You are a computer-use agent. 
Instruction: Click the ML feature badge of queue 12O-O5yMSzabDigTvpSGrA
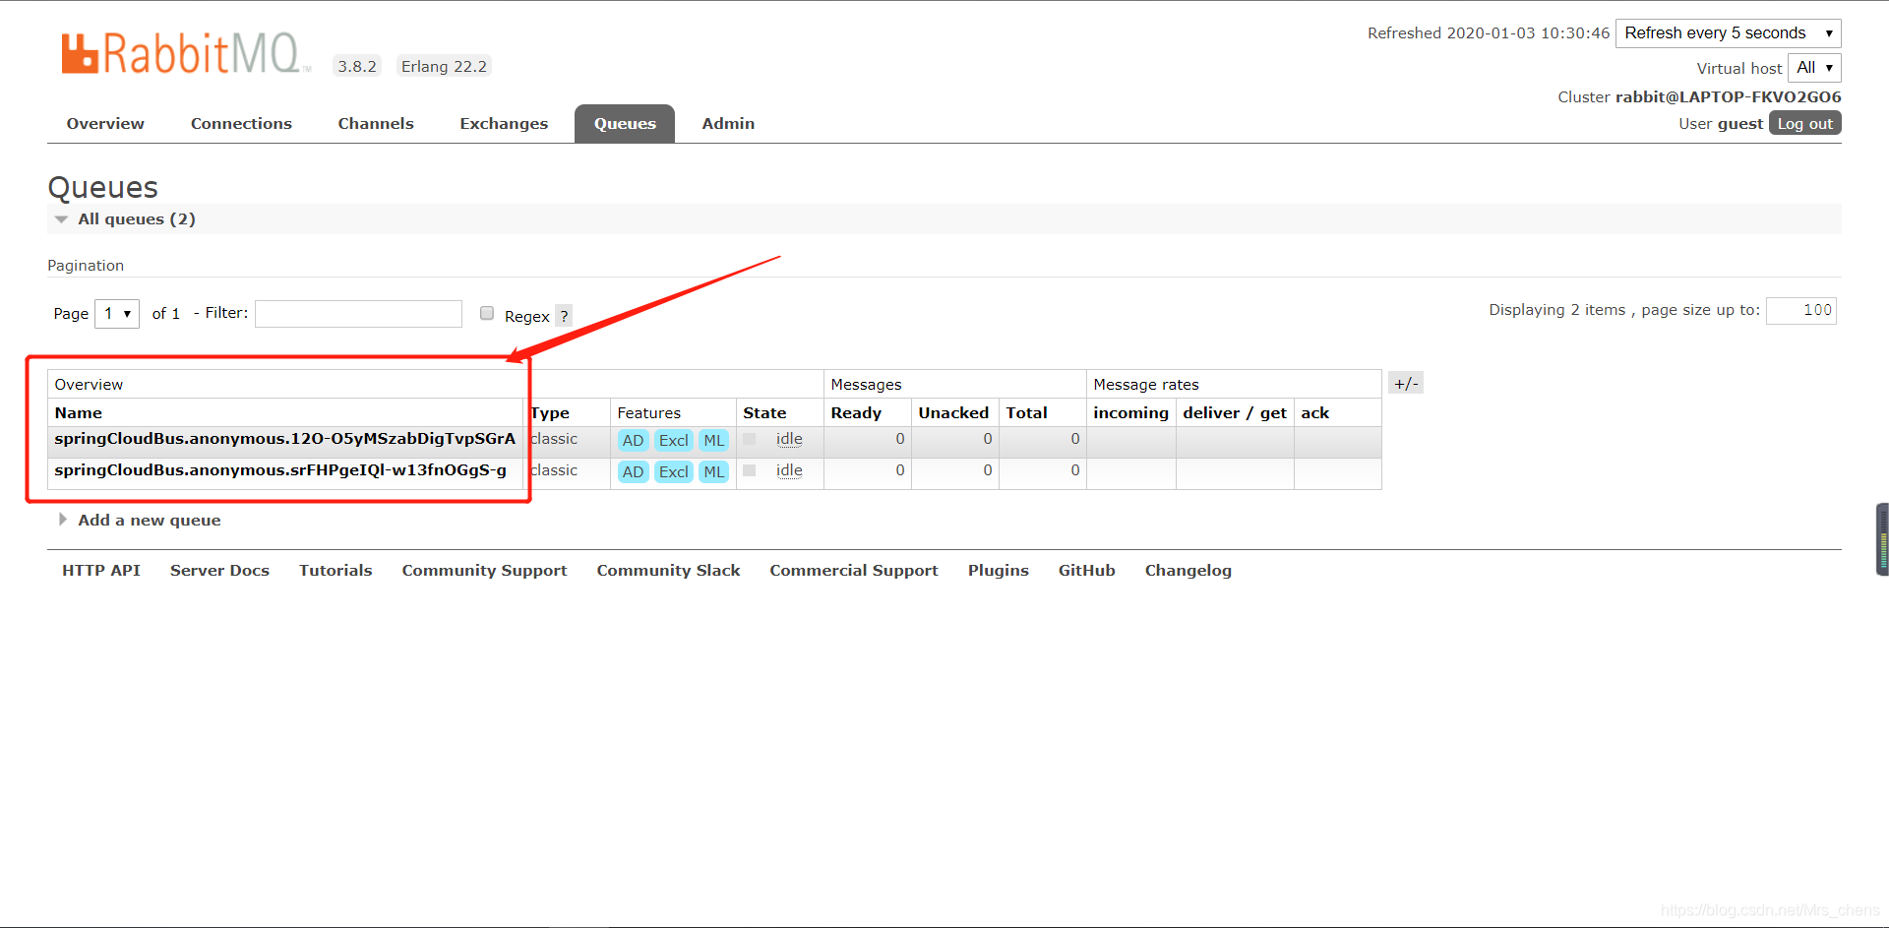[714, 441]
